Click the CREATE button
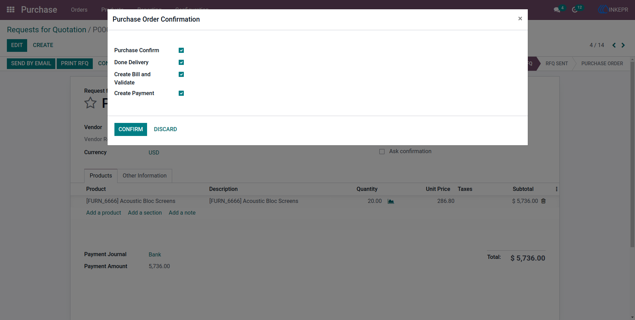The image size is (635, 320). [x=43, y=45]
